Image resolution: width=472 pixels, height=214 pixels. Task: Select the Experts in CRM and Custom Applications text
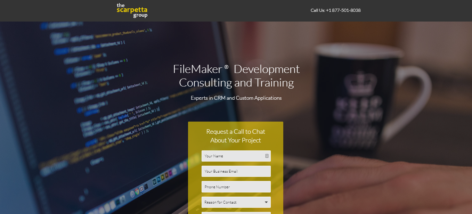coord(236,98)
